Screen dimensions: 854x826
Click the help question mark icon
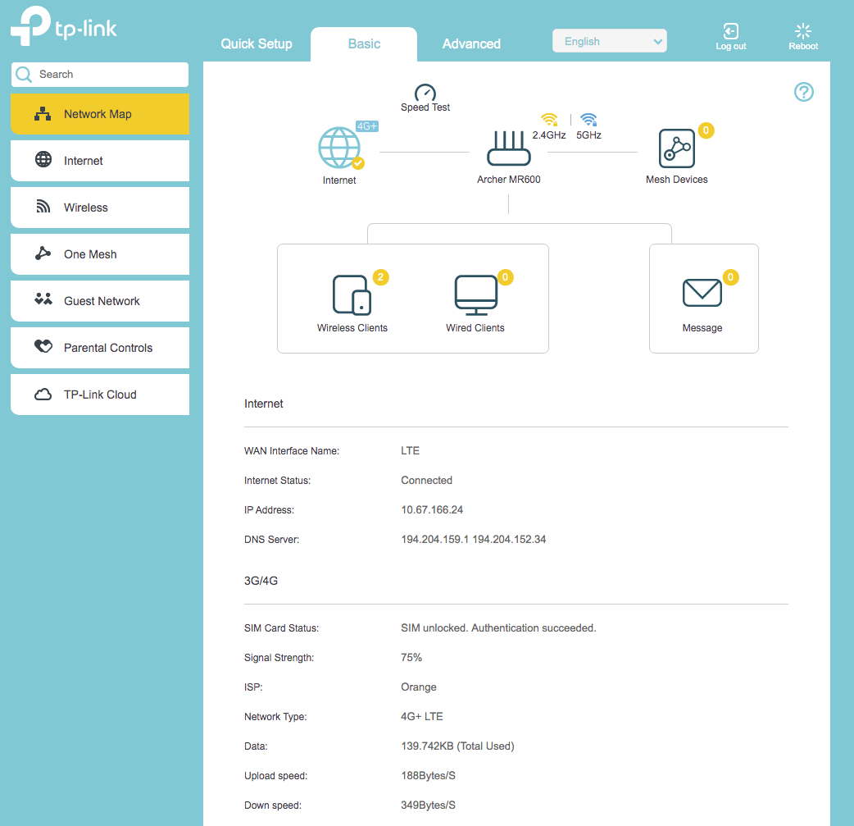[803, 92]
